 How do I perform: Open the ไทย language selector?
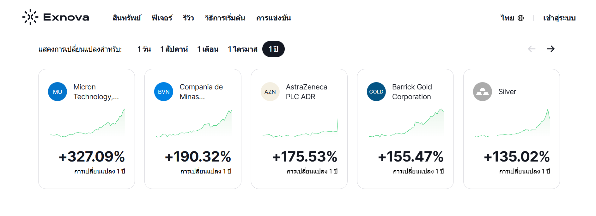click(x=508, y=18)
